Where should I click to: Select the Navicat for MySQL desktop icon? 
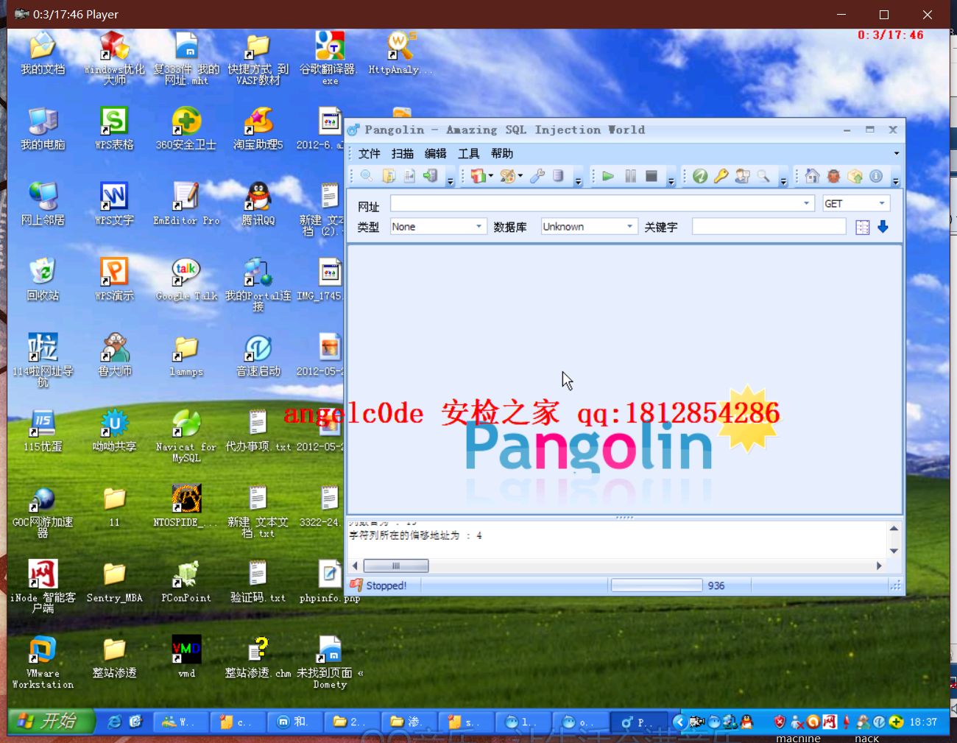186,436
